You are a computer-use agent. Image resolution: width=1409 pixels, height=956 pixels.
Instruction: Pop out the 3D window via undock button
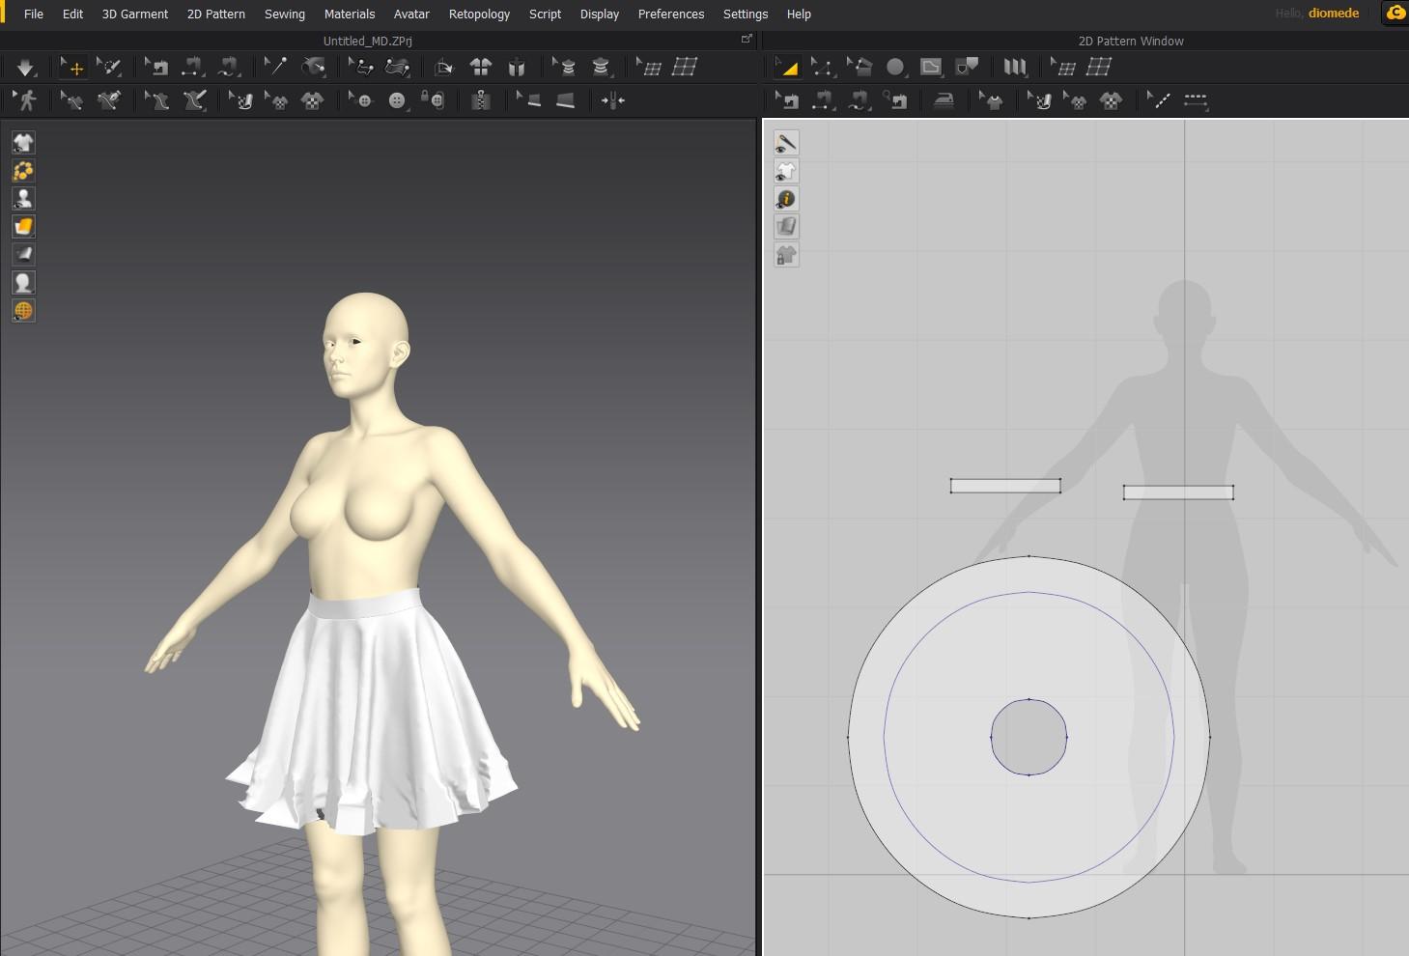(747, 40)
